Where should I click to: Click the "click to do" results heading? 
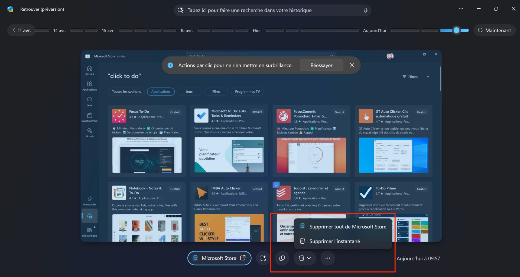[x=124, y=76]
